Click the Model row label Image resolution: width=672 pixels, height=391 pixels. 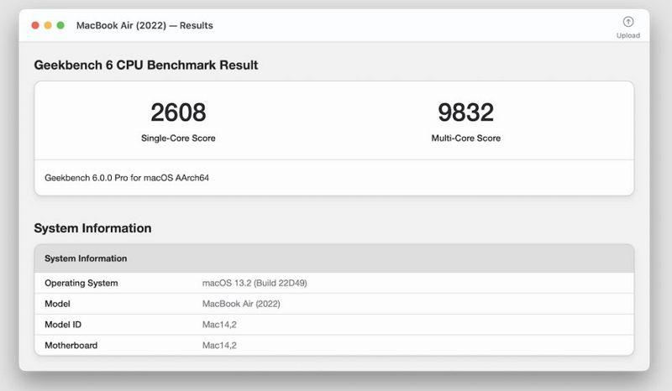pos(57,304)
